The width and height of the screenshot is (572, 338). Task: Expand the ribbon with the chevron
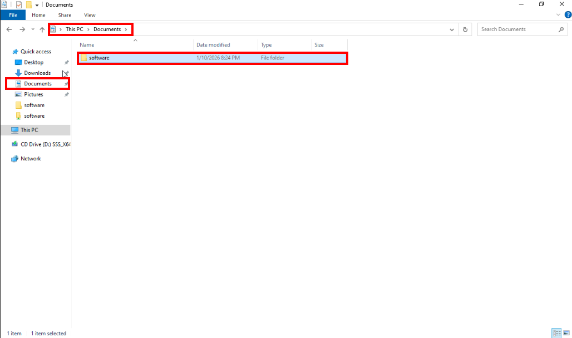point(559,15)
